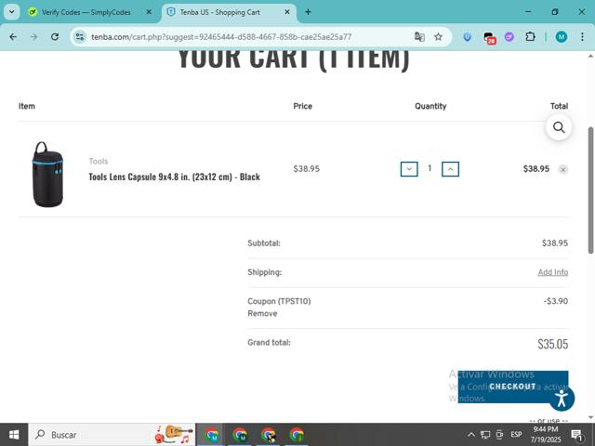Click the coupon discount -$3.90 amount

[x=556, y=301]
